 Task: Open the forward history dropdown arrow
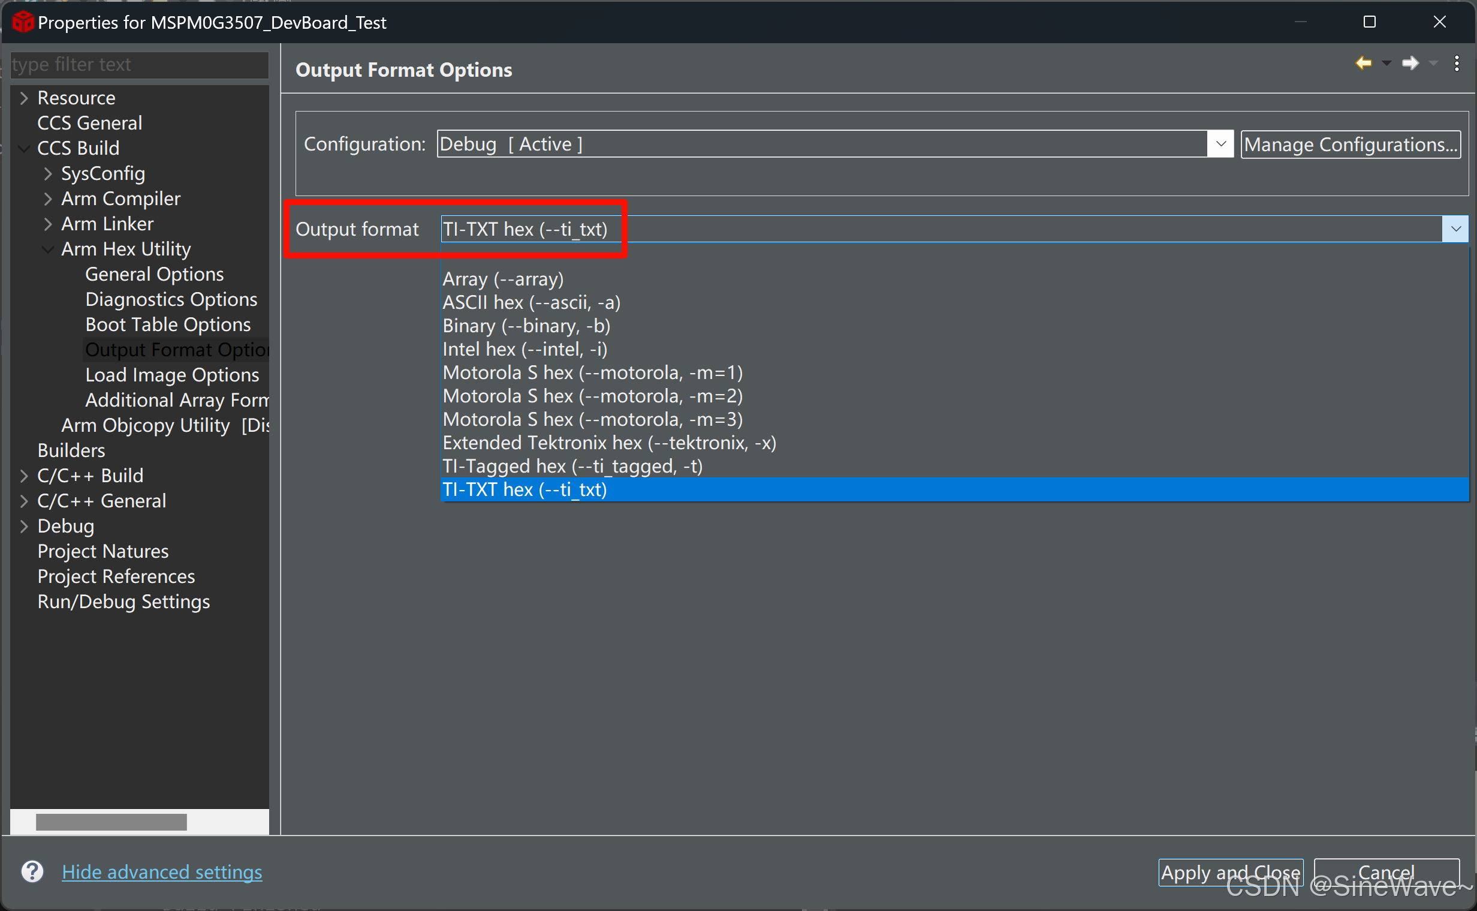pos(1433,63)
